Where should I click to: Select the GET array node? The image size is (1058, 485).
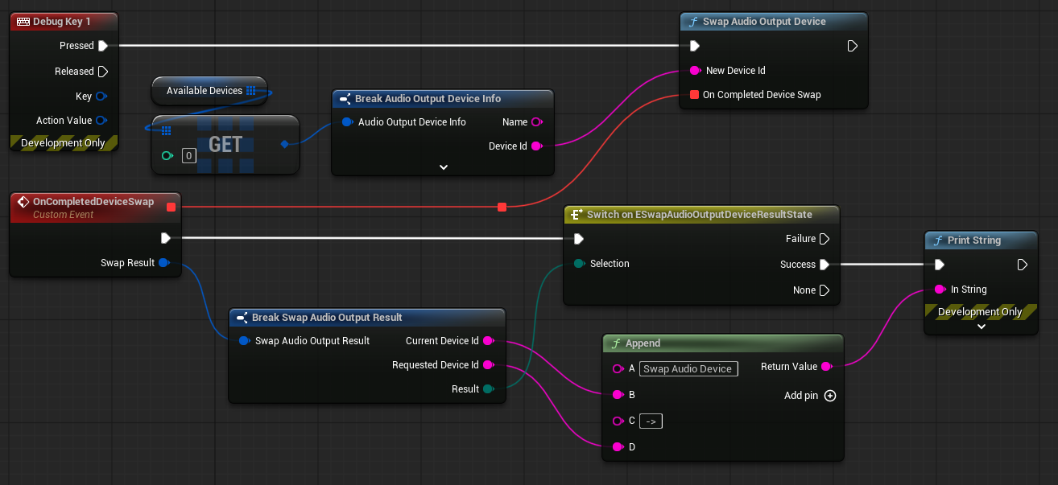tap(225, 145)
